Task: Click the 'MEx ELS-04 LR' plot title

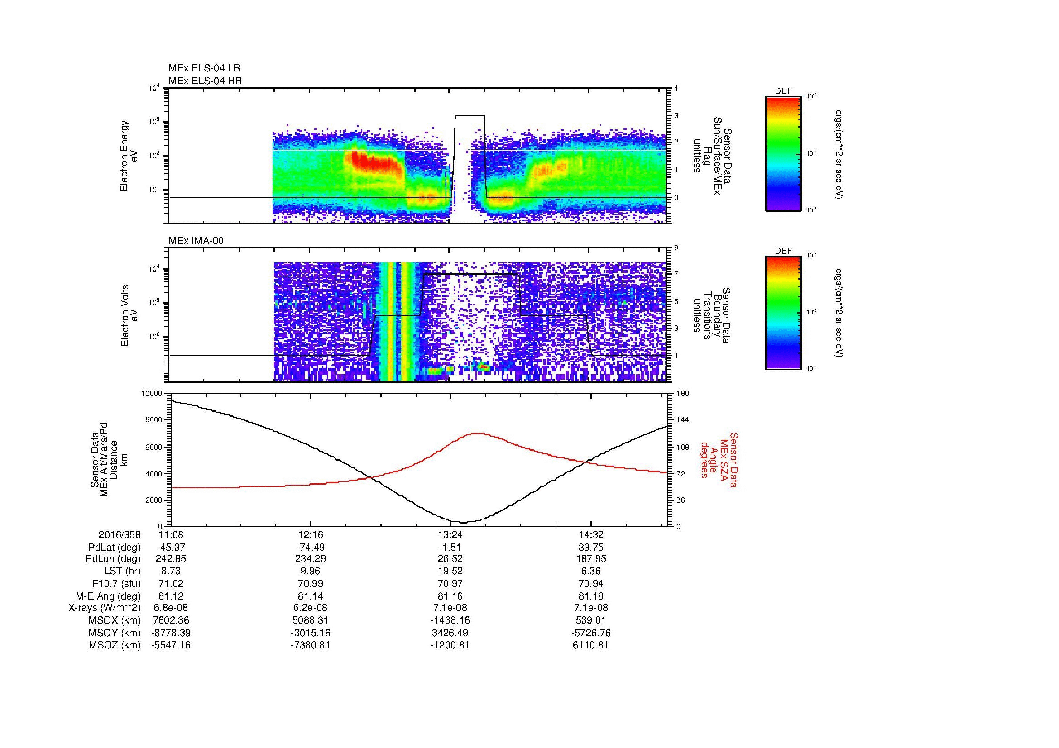Action: [204, 68]
